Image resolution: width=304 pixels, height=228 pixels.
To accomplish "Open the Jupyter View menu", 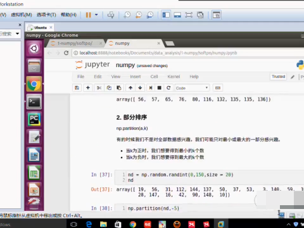I will 116,77.
